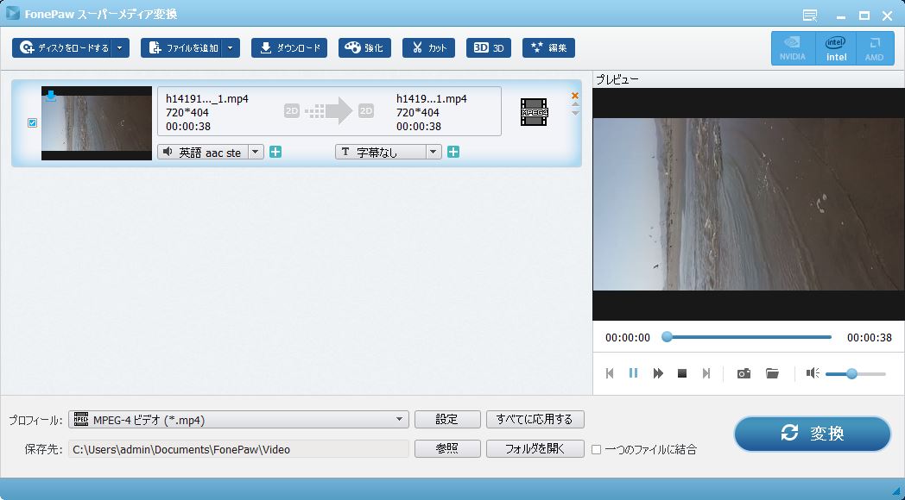905x500 pixels.
Task: Jump to next clip in preview
Action: tap(706, 373)
